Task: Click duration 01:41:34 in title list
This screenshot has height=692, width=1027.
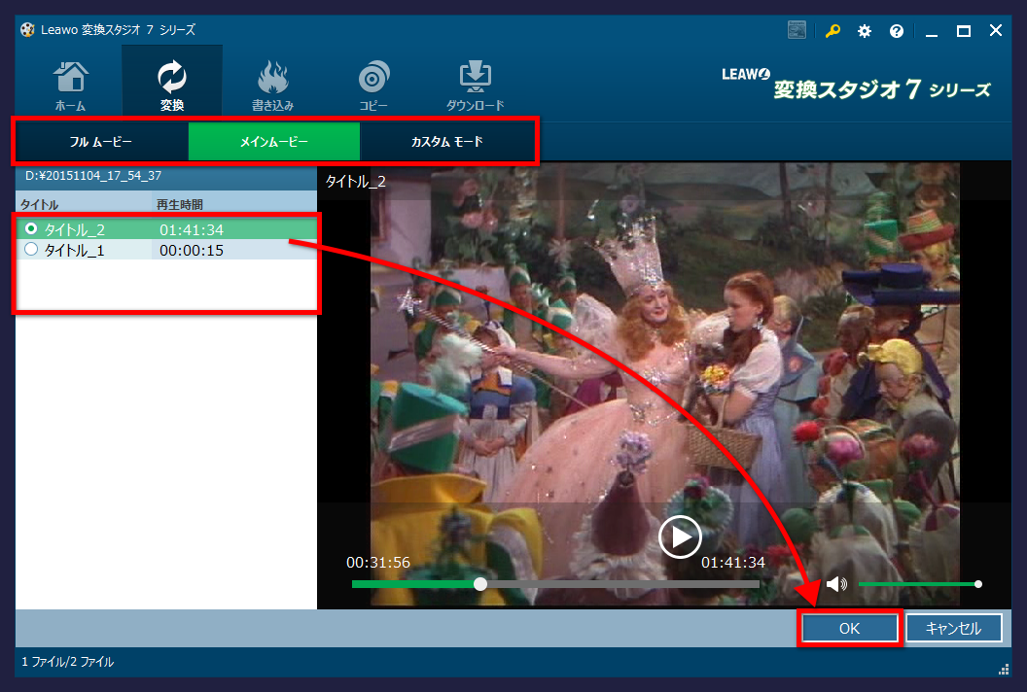Action: pyautogui.click(x=192, y=229)
